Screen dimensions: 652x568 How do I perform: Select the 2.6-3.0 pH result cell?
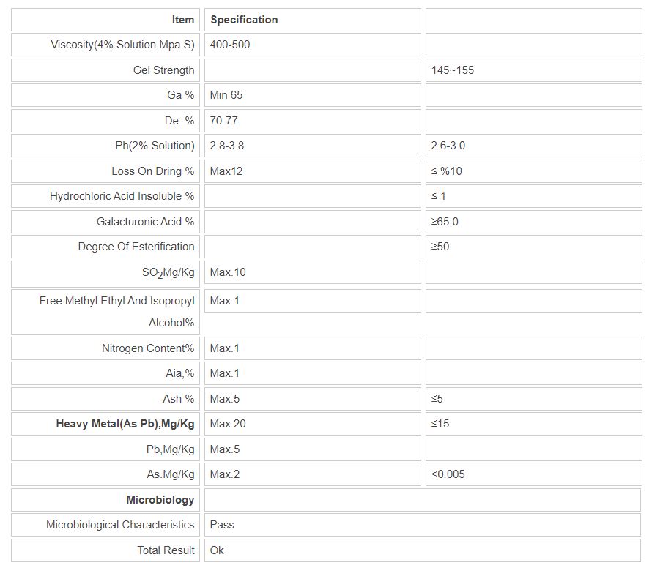pyautogui.click(x=448, y=146)
